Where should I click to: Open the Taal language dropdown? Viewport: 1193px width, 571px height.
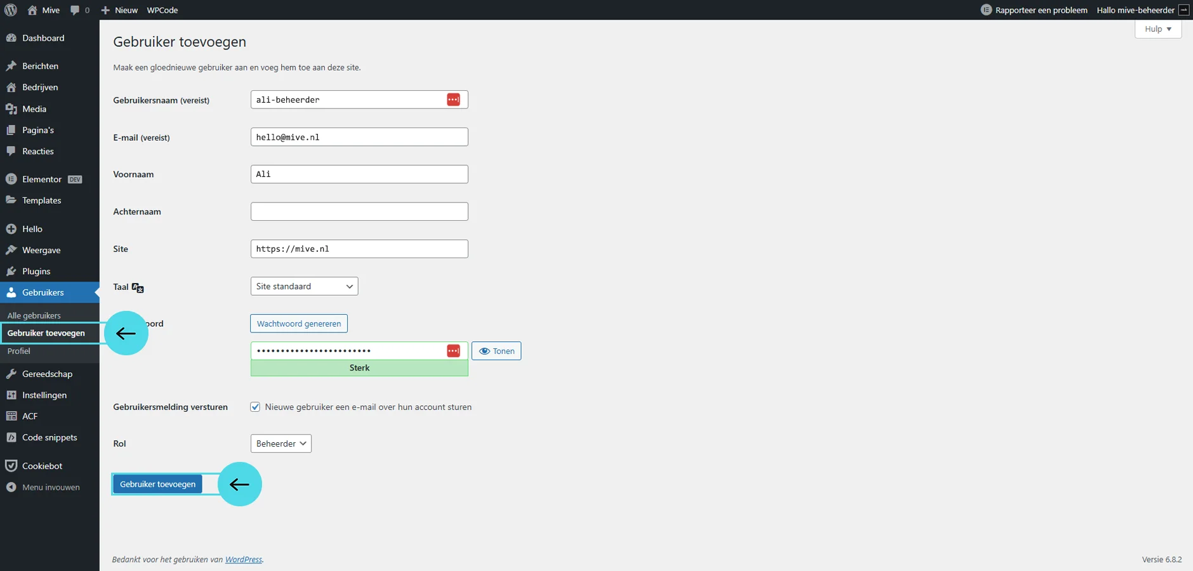point(304,286)
